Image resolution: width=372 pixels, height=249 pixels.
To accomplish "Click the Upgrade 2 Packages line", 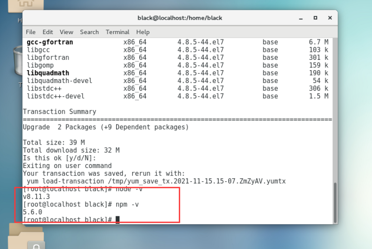I will pos(106,127).
